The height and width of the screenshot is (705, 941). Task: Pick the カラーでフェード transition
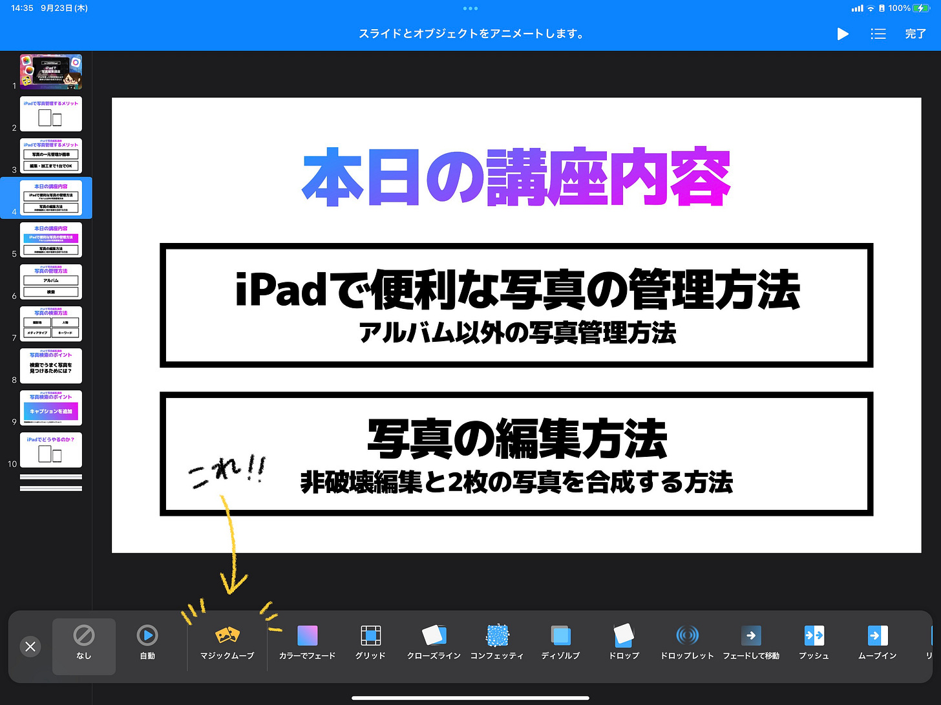pyautogui.click(x=307, y=643)
